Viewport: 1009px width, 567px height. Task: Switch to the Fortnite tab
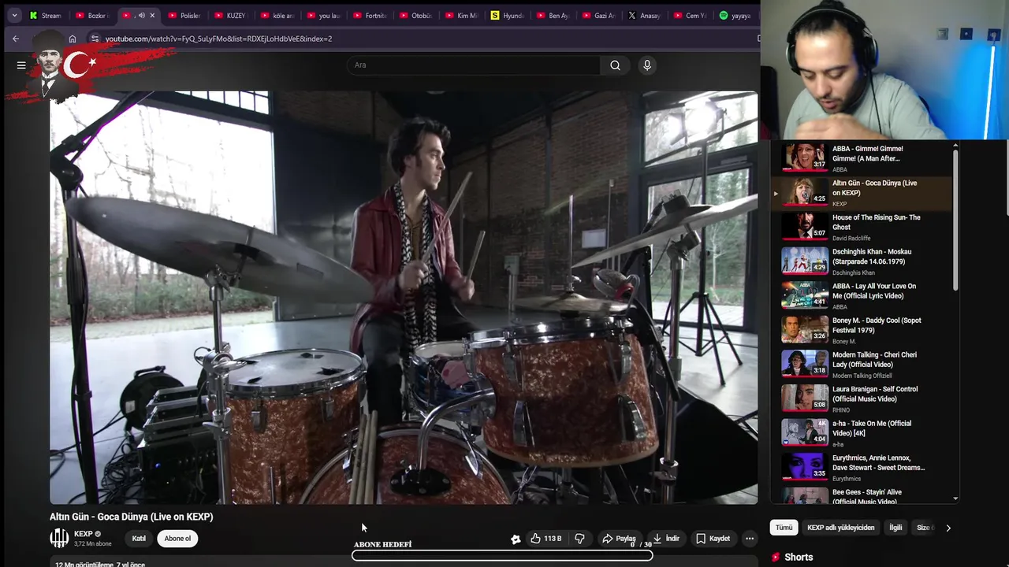[370, 16]
